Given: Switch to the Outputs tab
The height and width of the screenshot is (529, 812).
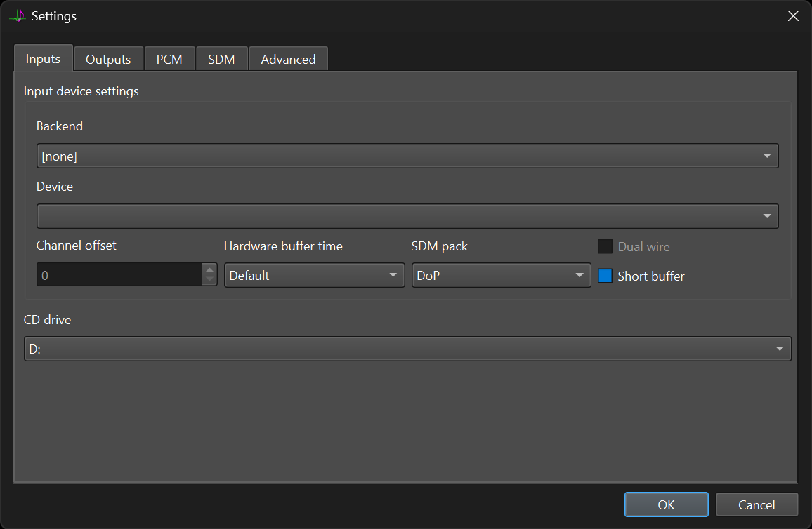Looking at the screenshot, I should click(x=108, y=59).
